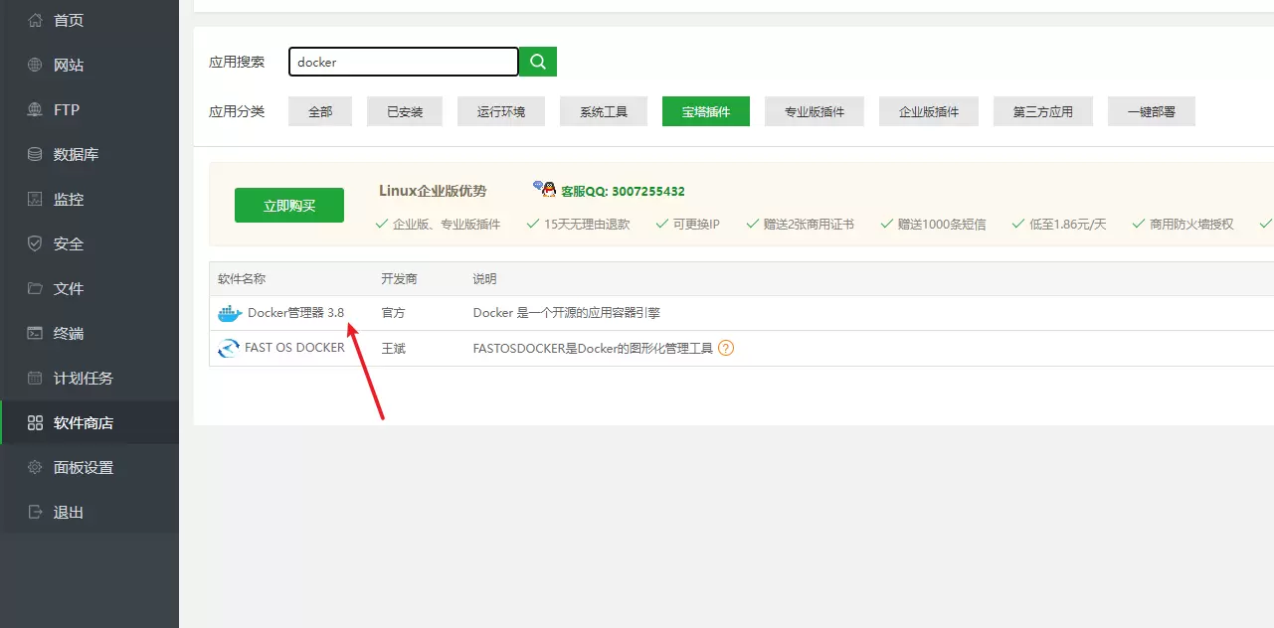Open the Docker管理器 3.8 entry

click(295, 313)
